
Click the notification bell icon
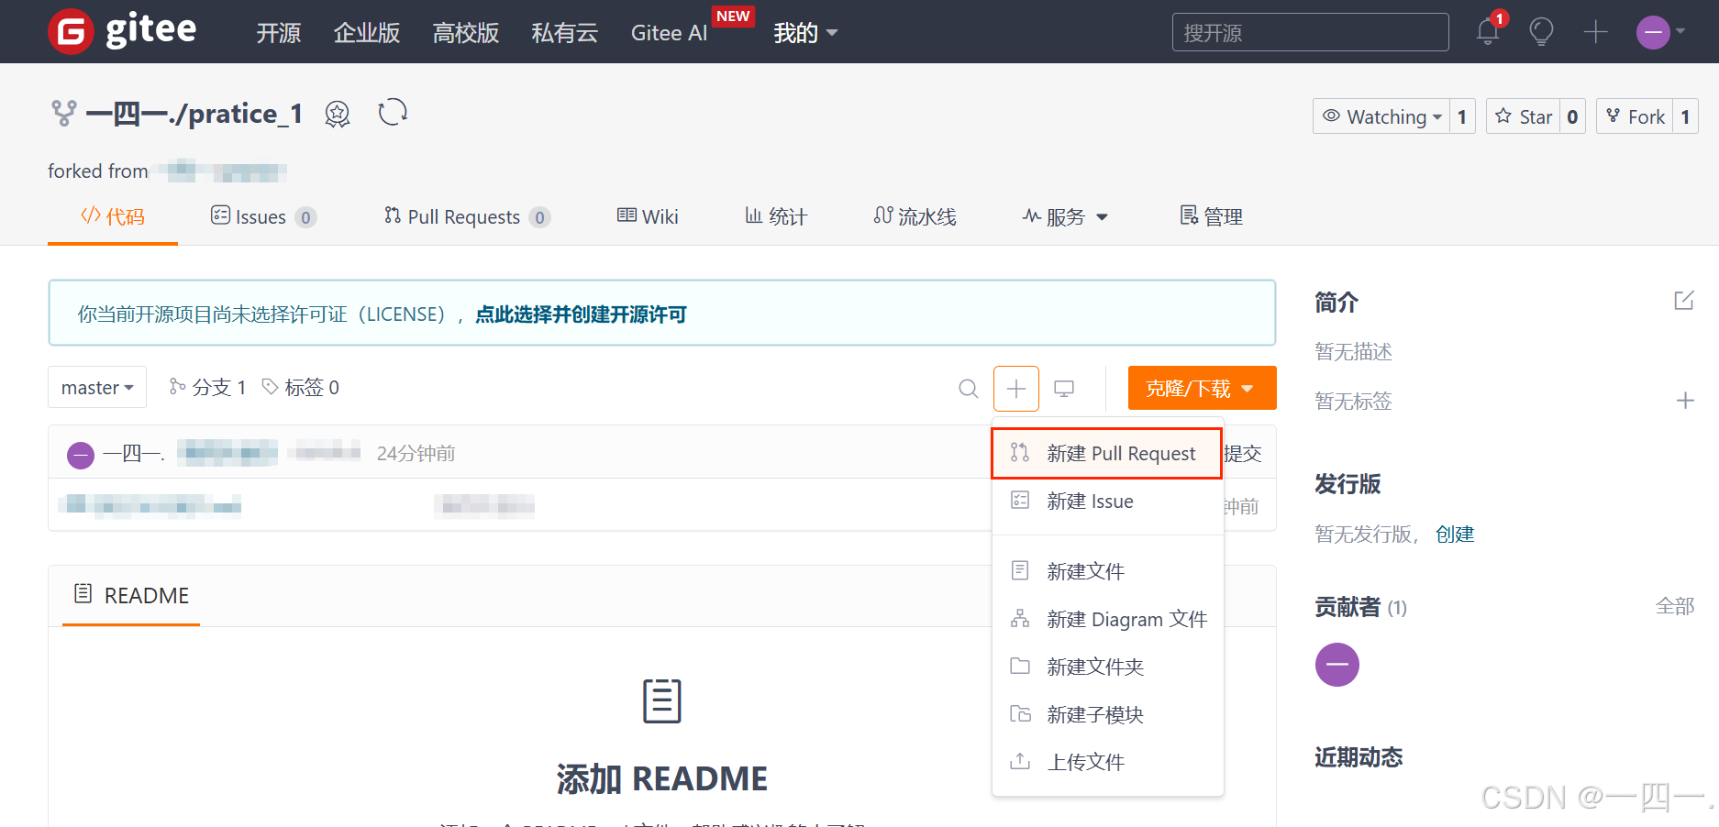[x=1486, y=30]
